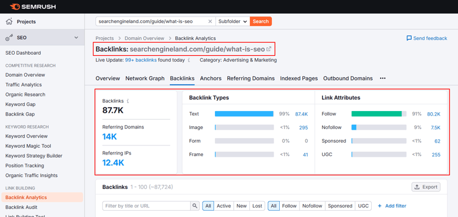Open the Referring Domains tab
The width and height of the screenshot is (458, 217).
click(x=250, y=78)
